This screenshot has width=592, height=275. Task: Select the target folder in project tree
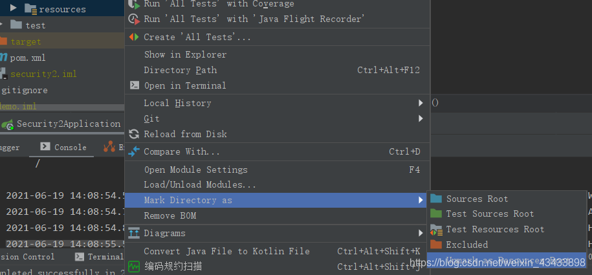click(25, 41)
